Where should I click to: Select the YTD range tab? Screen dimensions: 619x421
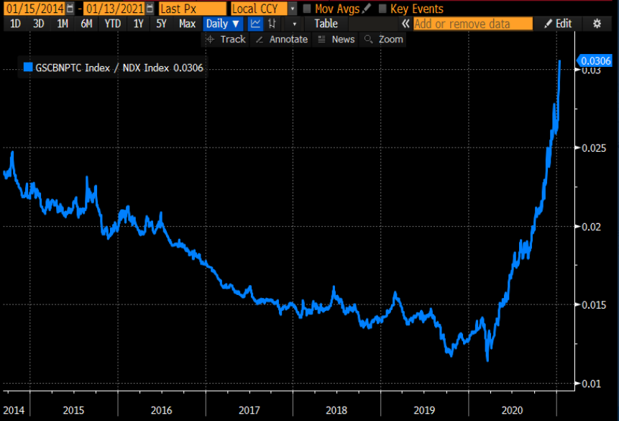pyautogui.click(x=112, y=24)
